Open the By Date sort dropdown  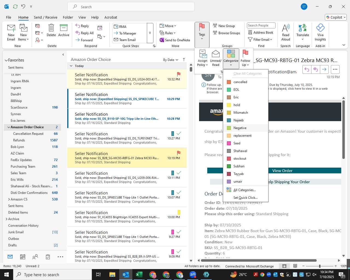tap(171, 60)
